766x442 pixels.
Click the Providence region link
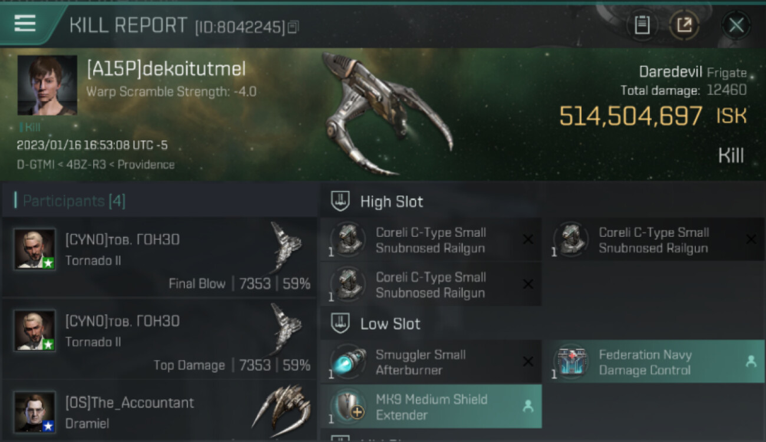pyautogui.click(x=146, y=164)
